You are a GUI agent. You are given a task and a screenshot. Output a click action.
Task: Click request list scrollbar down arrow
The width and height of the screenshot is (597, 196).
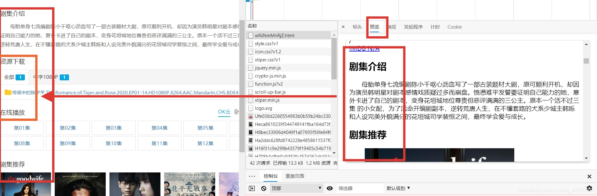(x=334, y=153)
